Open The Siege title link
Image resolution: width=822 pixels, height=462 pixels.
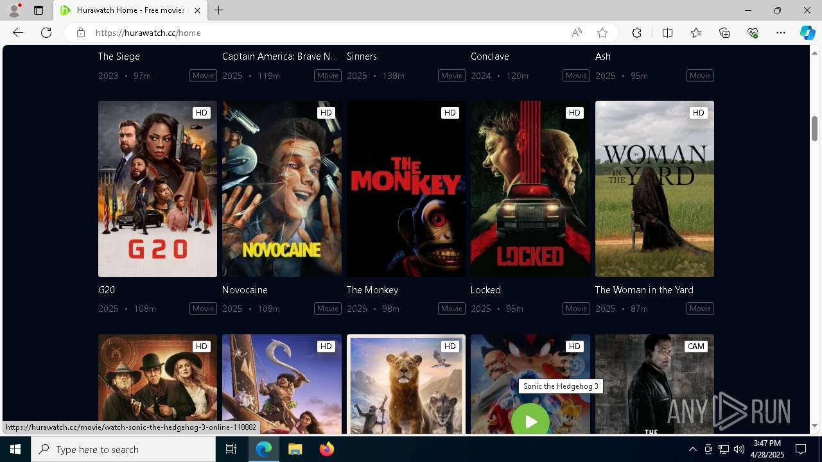coord(119,56)
